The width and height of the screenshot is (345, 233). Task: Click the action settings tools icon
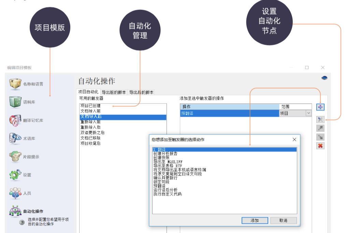tap(320, 119)
